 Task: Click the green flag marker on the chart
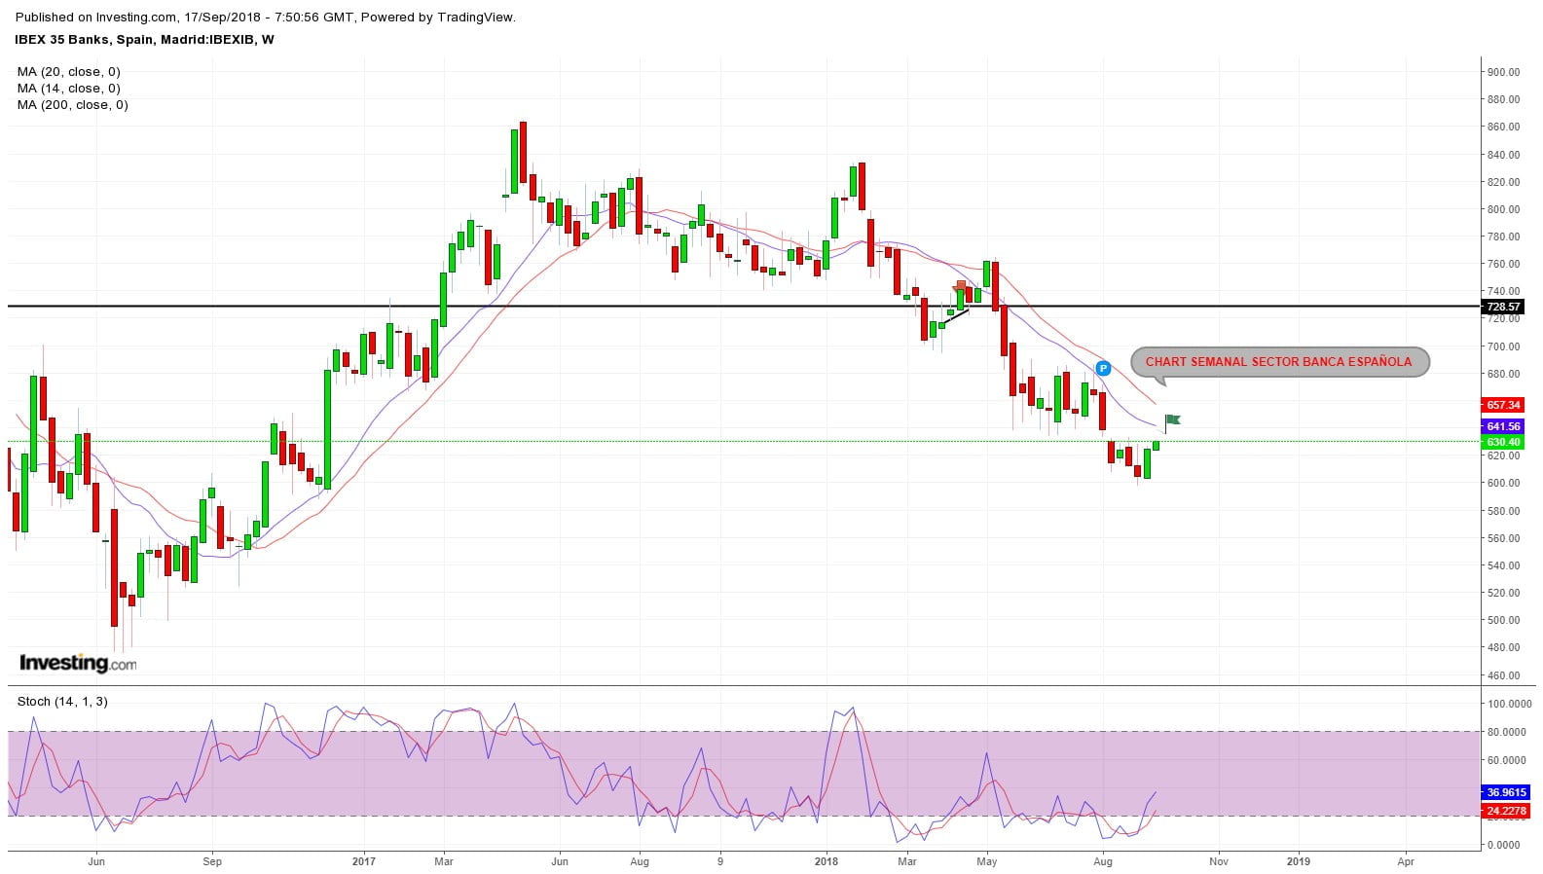tap(1173, 419)
